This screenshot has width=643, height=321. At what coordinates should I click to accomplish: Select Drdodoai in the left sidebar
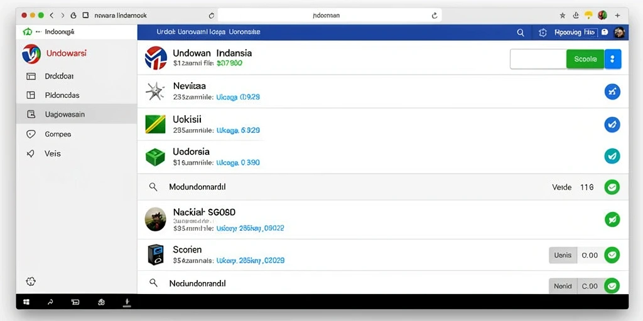click(59, 76)
